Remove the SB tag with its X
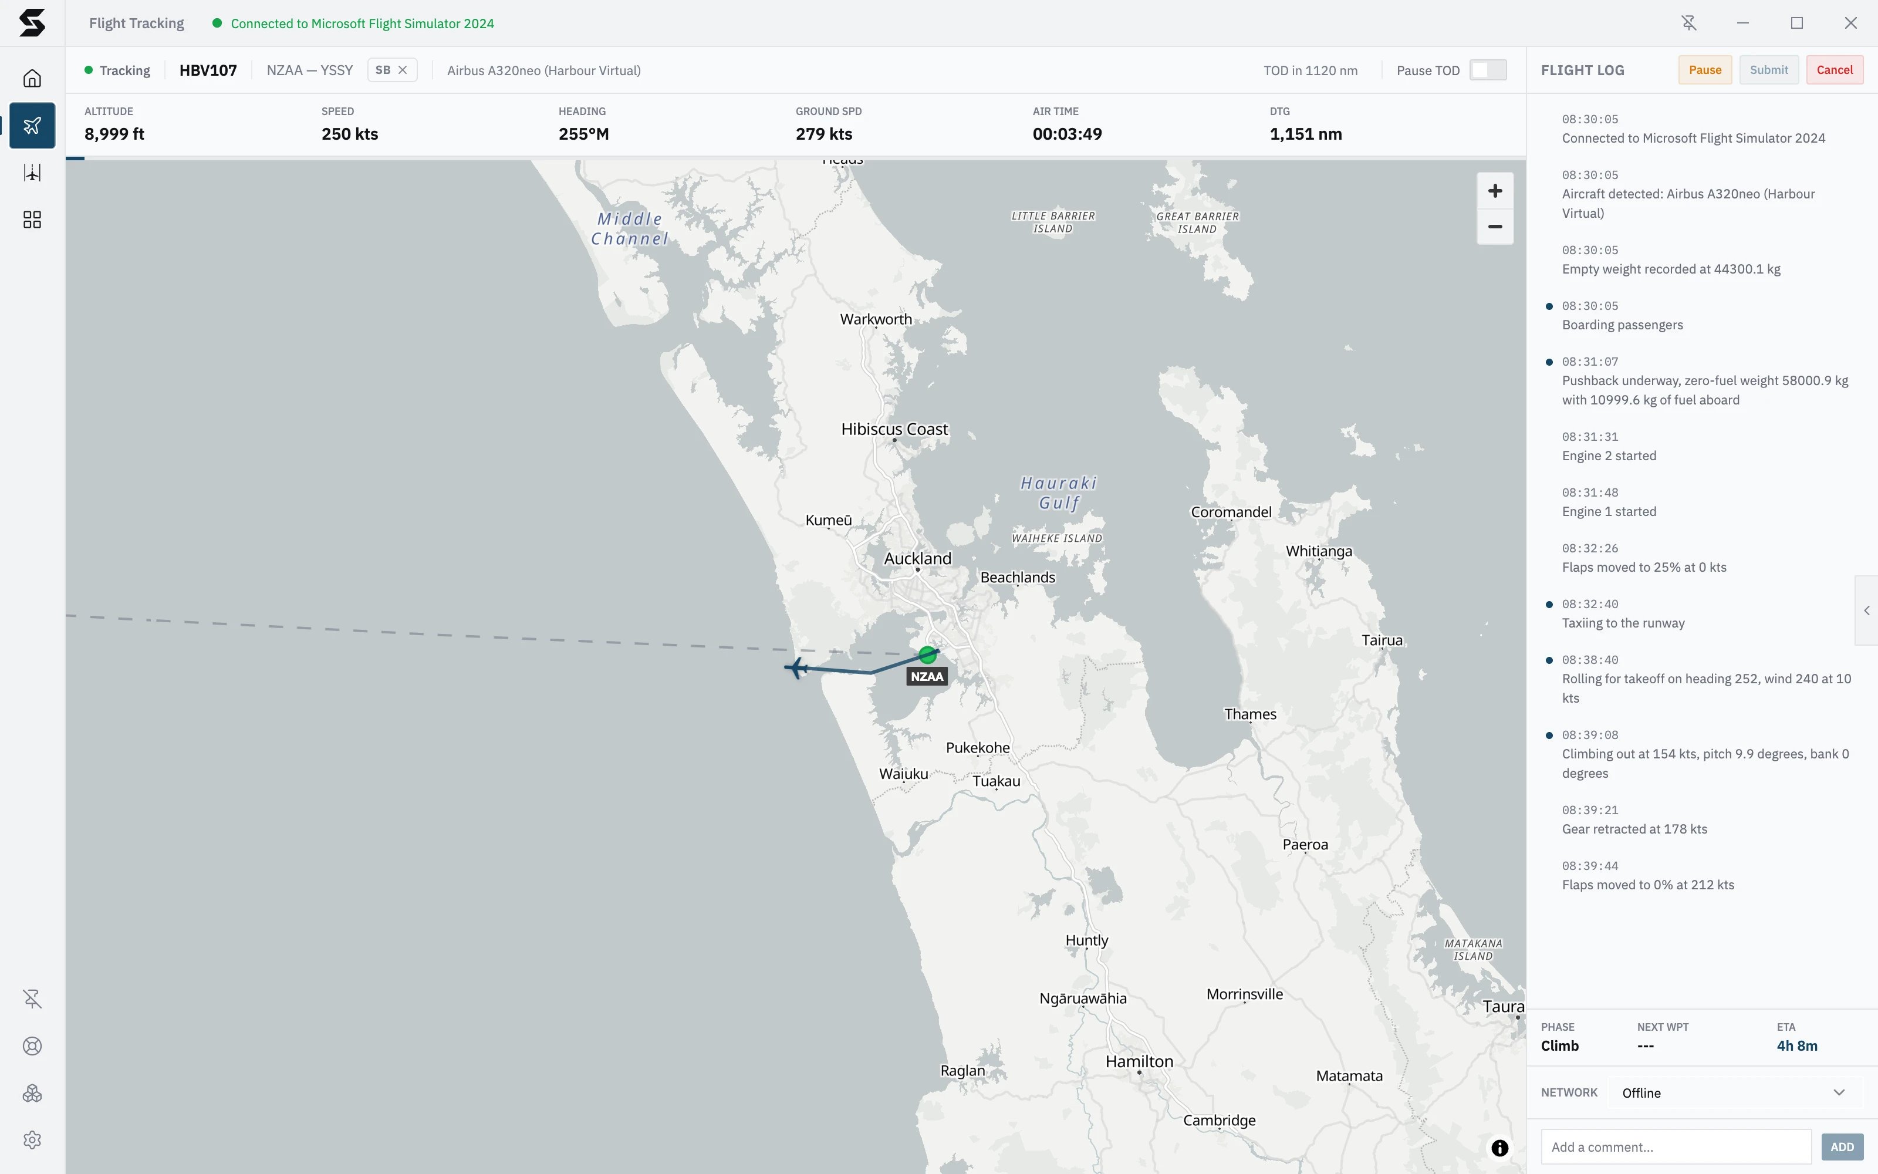 tap(403, 70)
